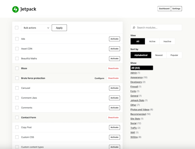
Task: Open the Bulk actions dropdown
Action: (36, 28)
